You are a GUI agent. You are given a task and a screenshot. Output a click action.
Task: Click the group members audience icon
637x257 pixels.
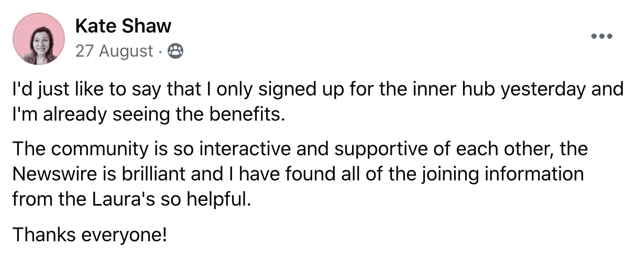tap(174, 51)
